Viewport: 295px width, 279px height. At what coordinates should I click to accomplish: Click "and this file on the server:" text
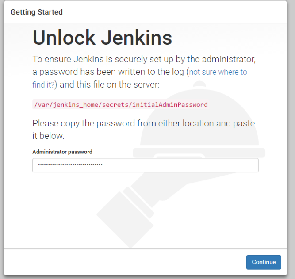(109, 84)
